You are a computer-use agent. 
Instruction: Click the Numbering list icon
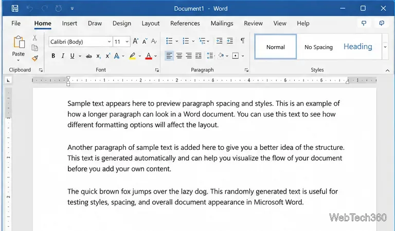coord(186,41)
